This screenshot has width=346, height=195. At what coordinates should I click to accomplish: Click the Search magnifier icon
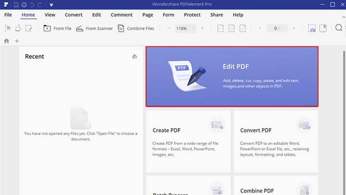339,28
